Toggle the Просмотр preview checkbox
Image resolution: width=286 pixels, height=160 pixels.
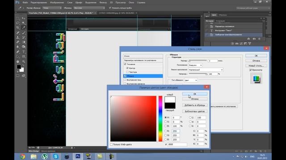[x=250, y=70]
